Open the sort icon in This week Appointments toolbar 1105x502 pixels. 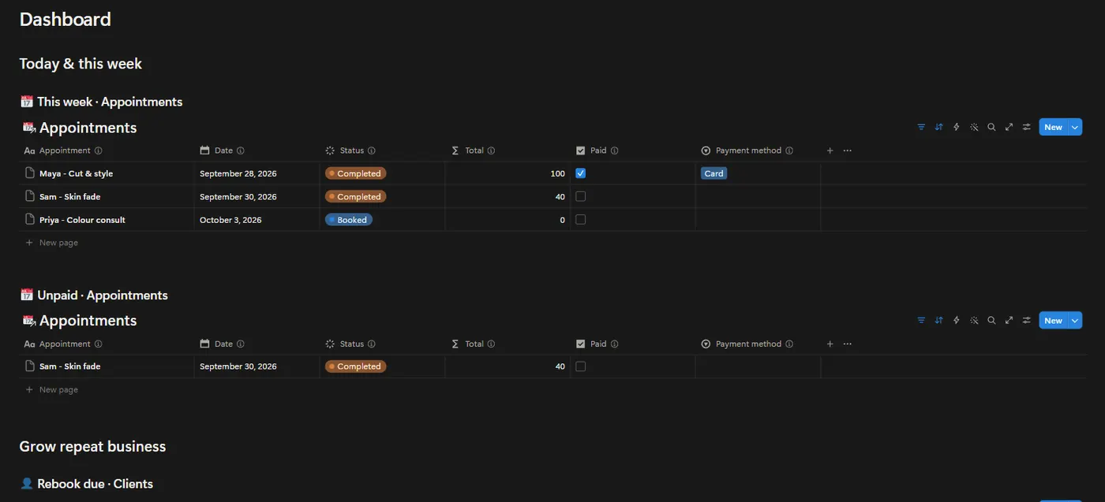(938, 127)
